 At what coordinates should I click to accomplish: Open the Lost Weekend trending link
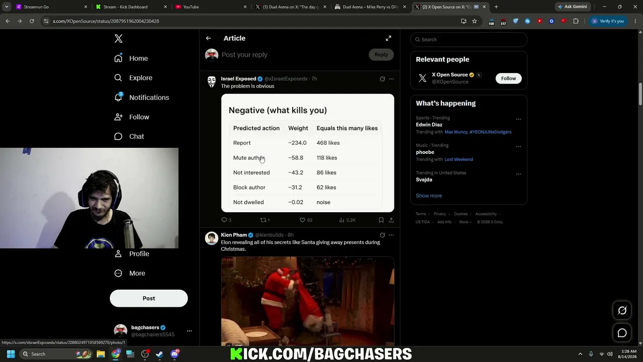(x=459, y=159)
